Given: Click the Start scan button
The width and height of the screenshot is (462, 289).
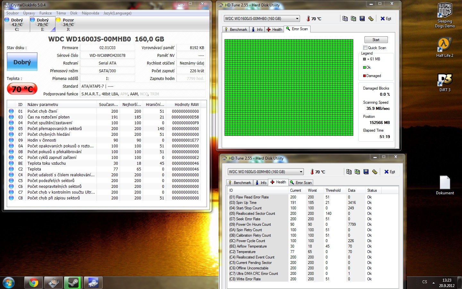Looking at the screenshot, I should 376,40.
